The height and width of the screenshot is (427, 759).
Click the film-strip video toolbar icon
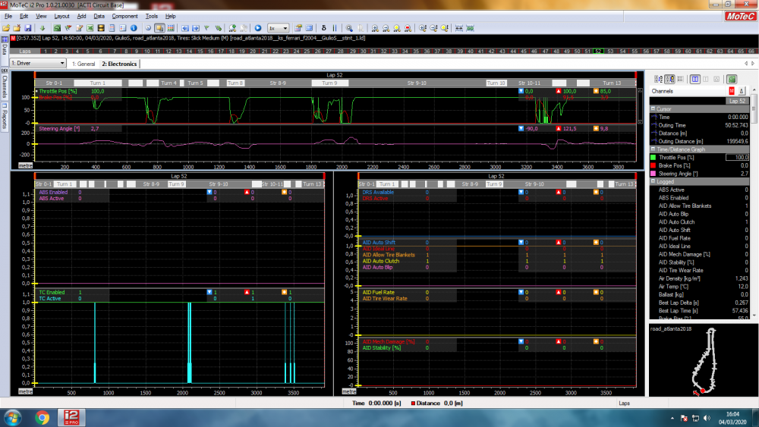coord(101,28)
